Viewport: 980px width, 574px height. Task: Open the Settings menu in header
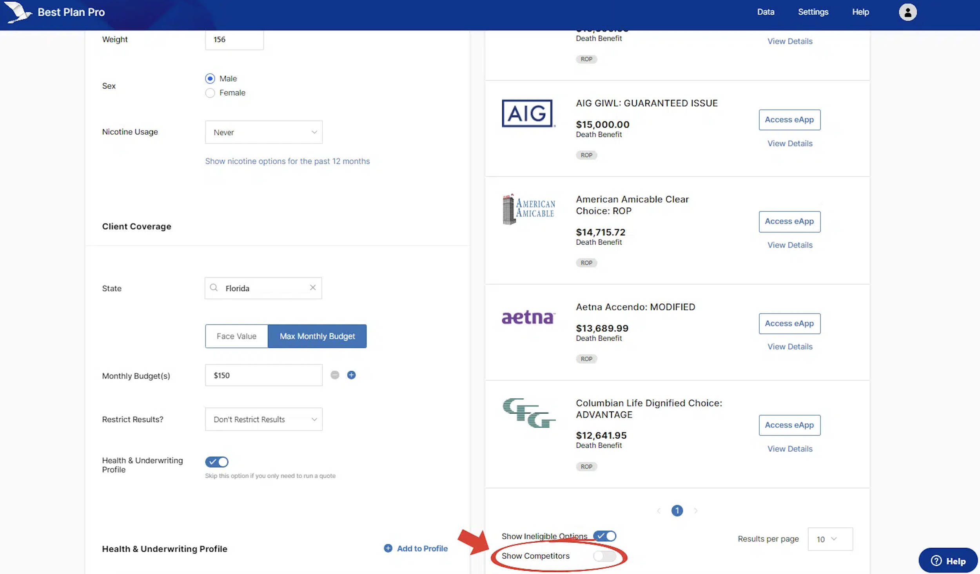(x=813, y=12)
